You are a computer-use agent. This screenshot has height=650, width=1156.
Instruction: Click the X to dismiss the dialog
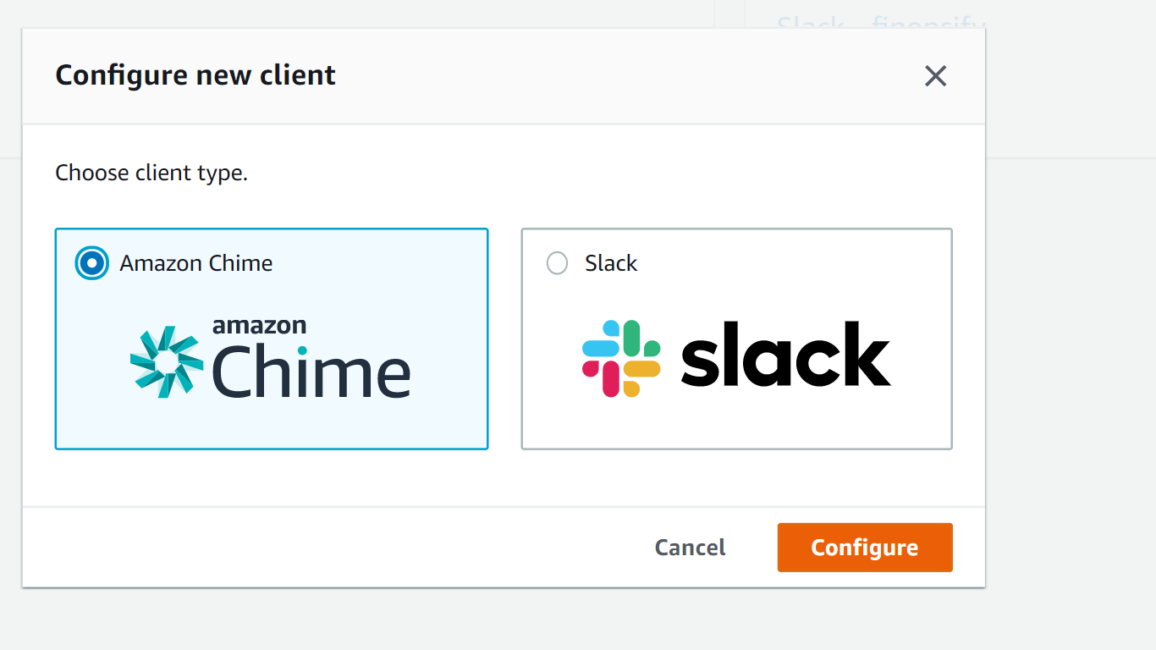[935, 76]
